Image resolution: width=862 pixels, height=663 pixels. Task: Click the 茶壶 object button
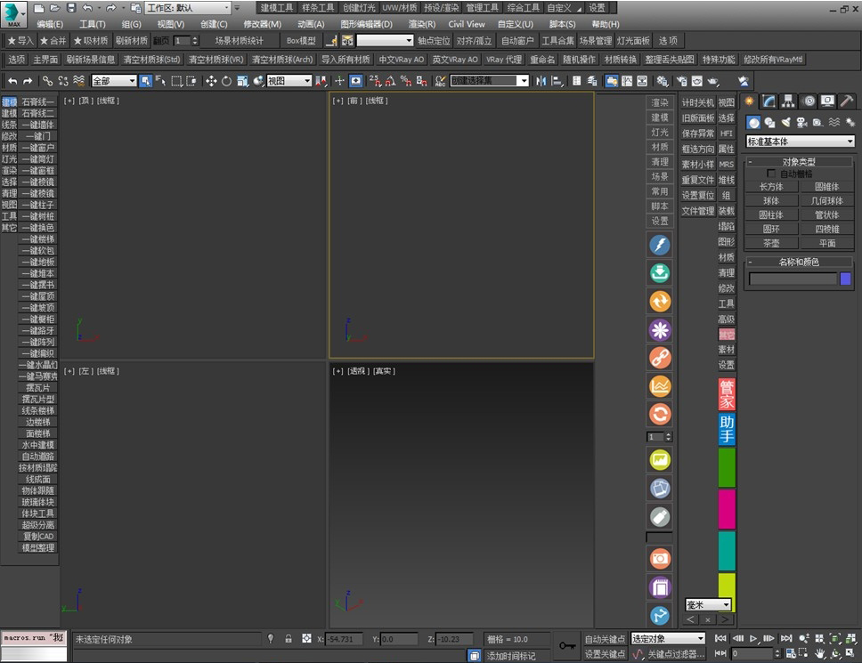point(771,243)
